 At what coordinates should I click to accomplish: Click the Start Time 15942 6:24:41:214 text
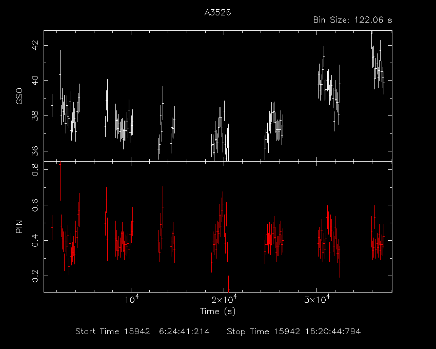click(x=143, y=332)
